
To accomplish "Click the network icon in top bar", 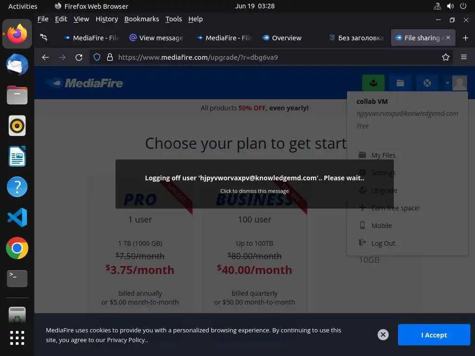I will [437, 6].
